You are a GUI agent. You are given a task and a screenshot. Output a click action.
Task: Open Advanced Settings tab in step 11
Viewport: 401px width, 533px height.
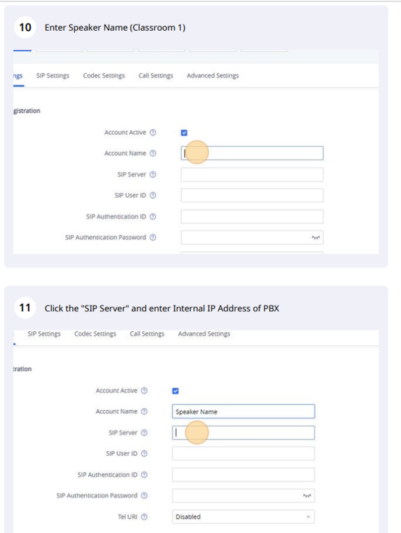(204, 333)
